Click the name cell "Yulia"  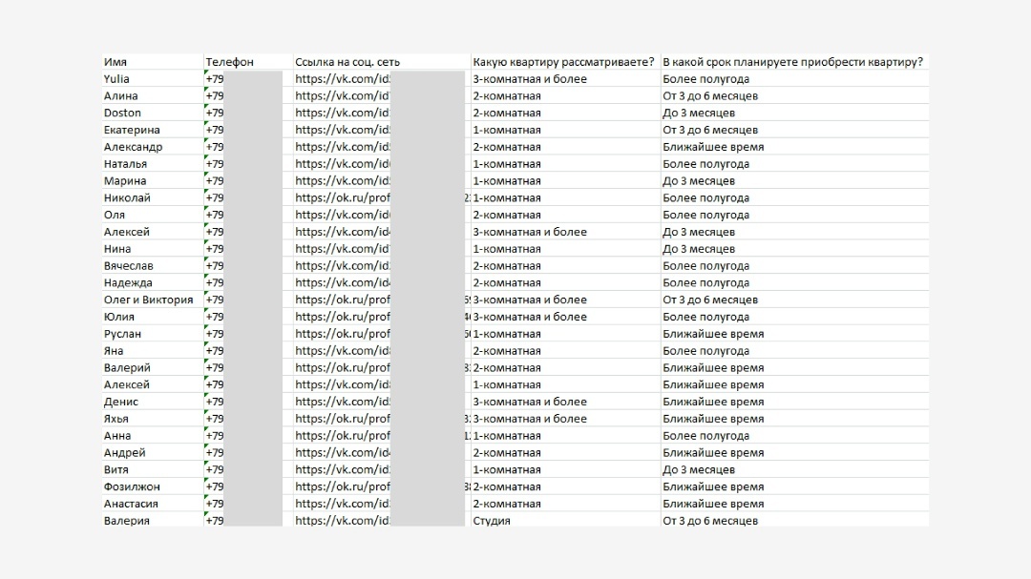pos(153,79)
